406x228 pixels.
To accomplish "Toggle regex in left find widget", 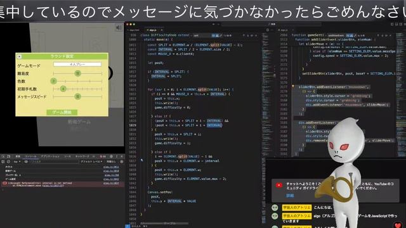I will (221, 35).
